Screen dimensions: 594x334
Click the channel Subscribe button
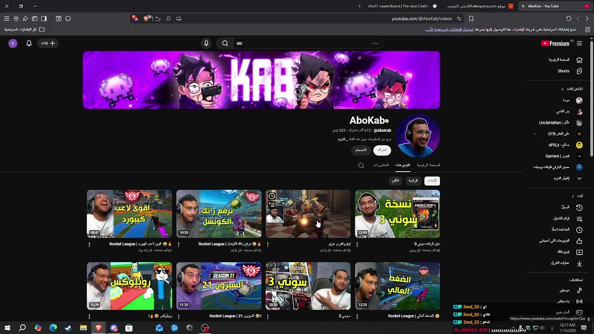pyautogui.click(x=382, y=150)
